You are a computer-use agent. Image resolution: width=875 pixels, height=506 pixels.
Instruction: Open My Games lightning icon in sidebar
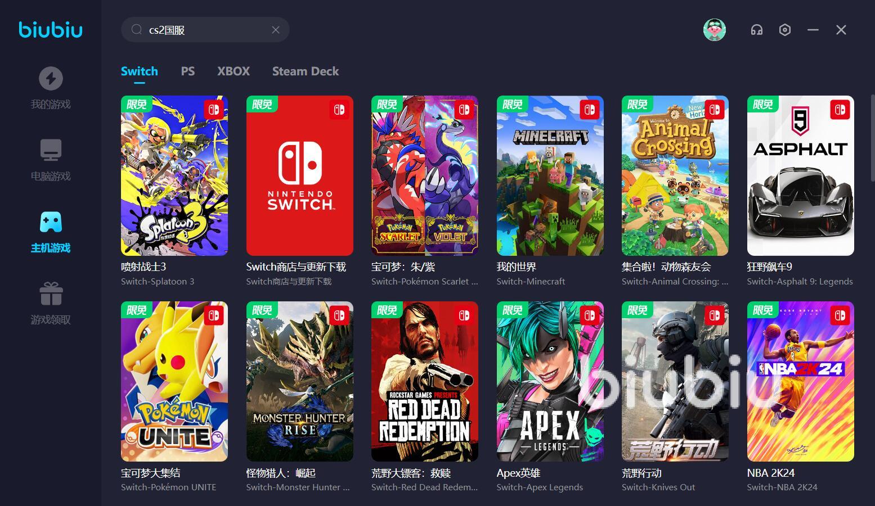click(51, 79)
